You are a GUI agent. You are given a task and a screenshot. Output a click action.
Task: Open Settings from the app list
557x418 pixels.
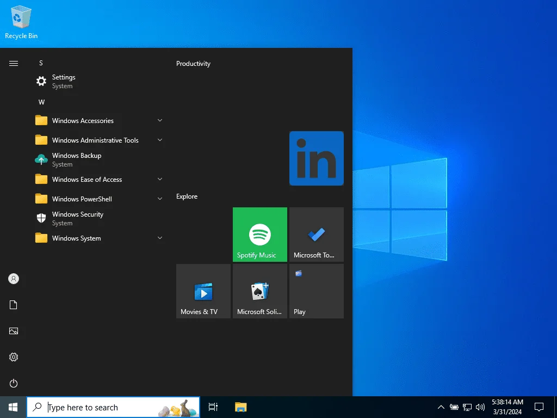(99, 82)
